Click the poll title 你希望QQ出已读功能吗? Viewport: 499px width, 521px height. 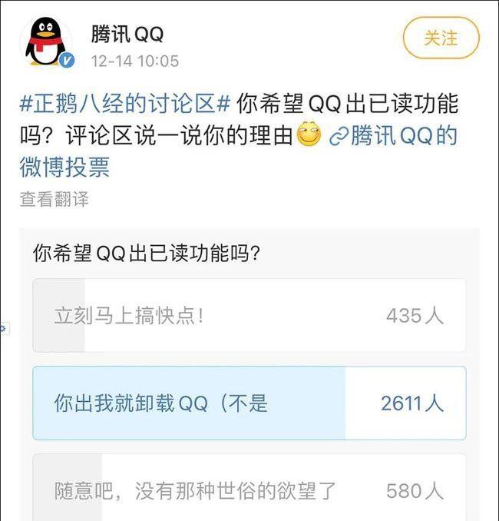147,253
